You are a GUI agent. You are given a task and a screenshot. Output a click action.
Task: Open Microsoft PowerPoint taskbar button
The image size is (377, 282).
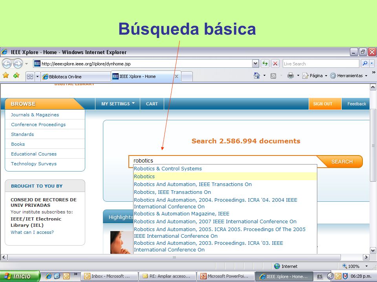[226, 276]
